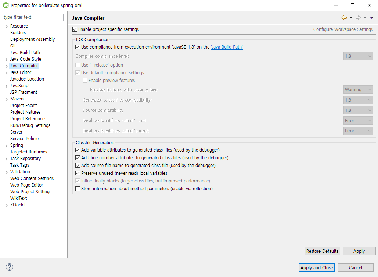The image size is (378, 277).
Task: Toggle Add variable attributes checkbox
Action: coord(78,150)
